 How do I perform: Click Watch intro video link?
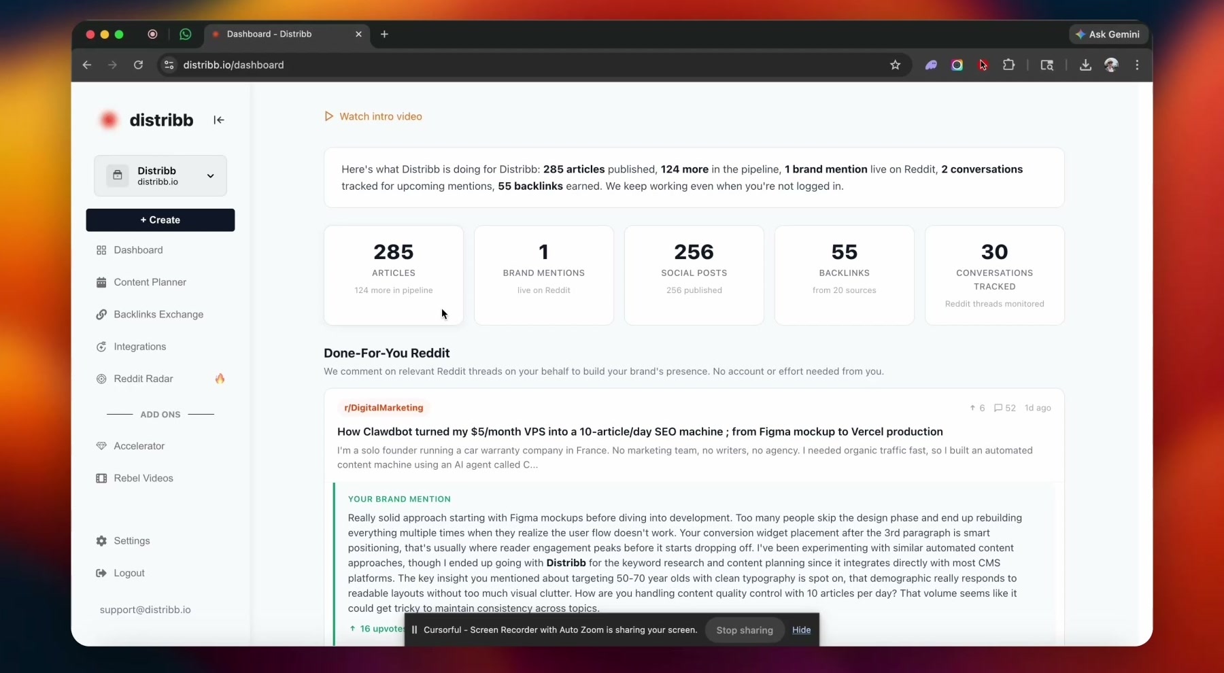click(x=381, y=116)
